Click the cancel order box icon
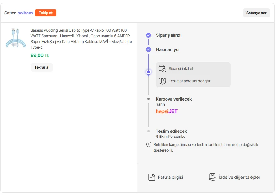278x196 pixels. pos(162,69)
